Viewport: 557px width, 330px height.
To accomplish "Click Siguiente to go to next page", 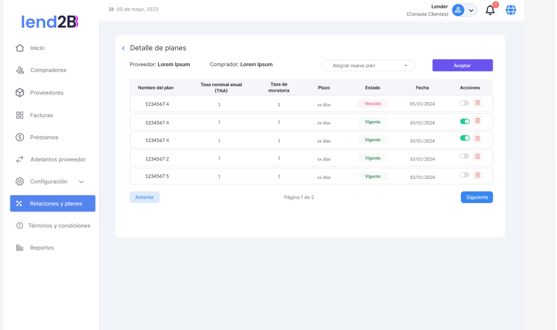I will pos(476,197).
